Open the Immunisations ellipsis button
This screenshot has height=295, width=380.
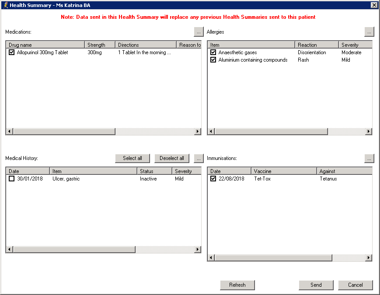click(x=369, y=158)
